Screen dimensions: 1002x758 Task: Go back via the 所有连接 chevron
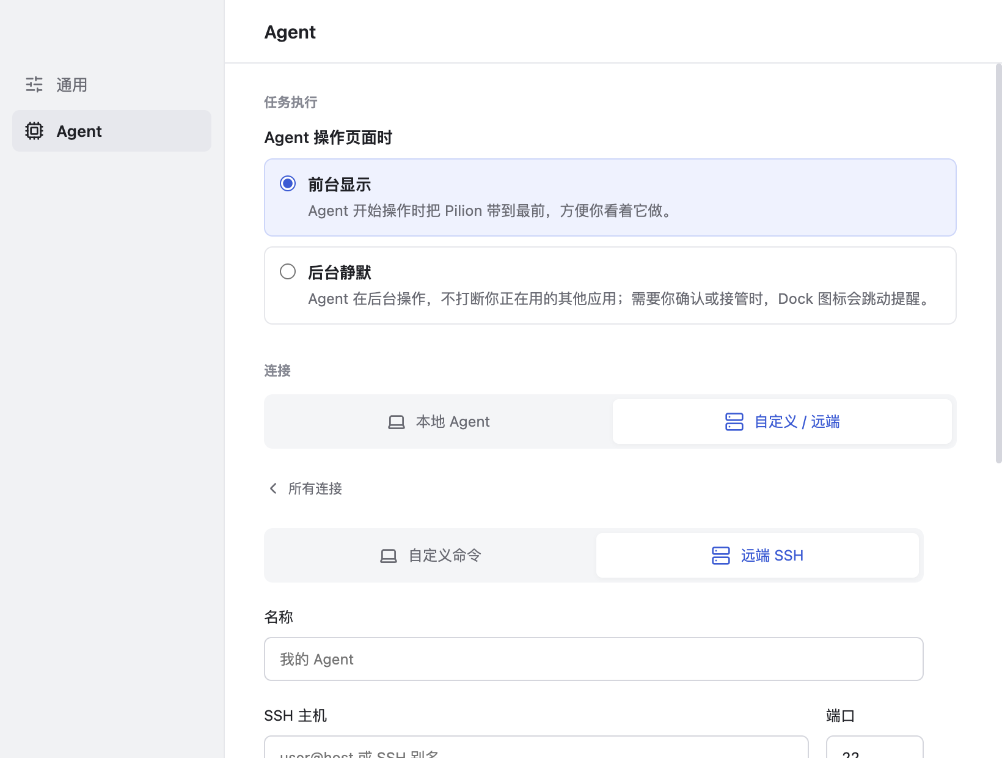click(273, 488)
